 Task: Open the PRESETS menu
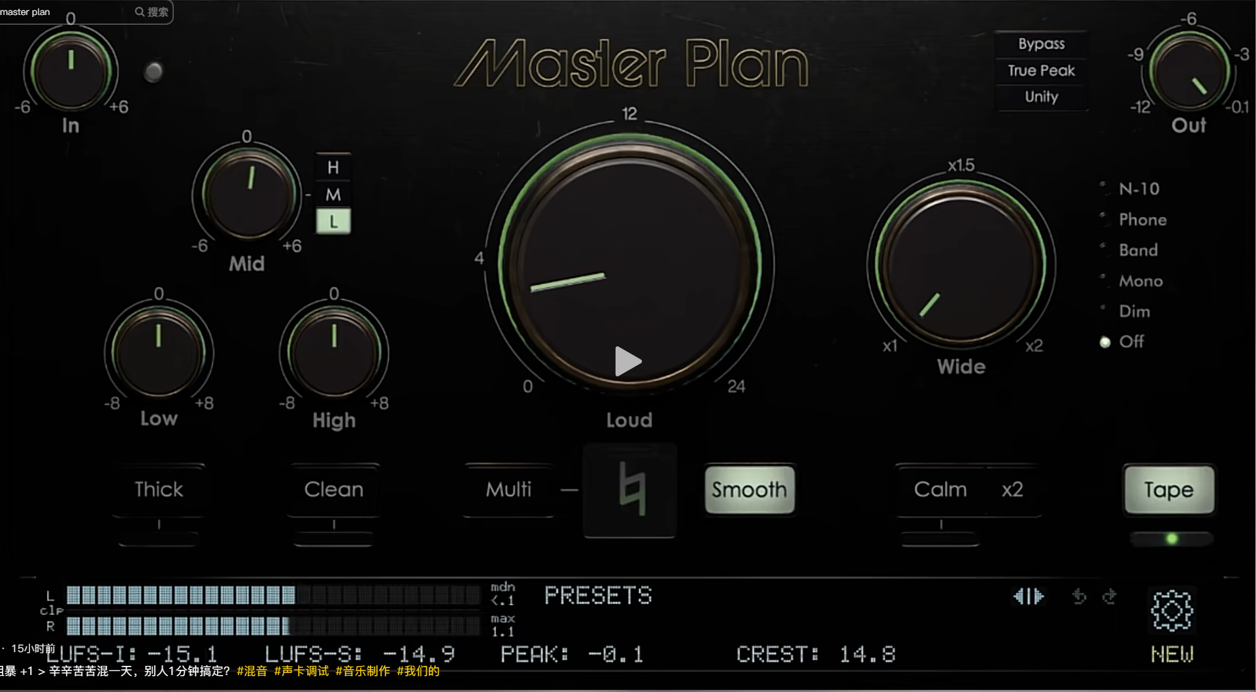point(598,595)
